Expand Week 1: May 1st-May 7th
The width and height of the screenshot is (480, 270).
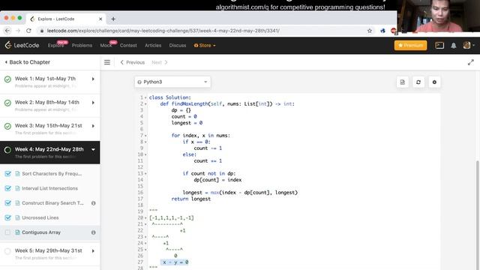tap(93, 79)
